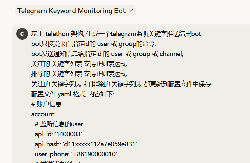
Task: Click the word channel in the message
Action: [x=171, y=54]
